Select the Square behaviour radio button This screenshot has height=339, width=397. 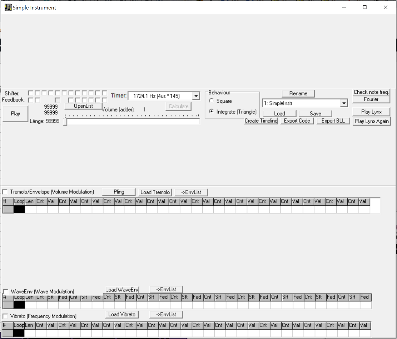(x=212, y=101)
